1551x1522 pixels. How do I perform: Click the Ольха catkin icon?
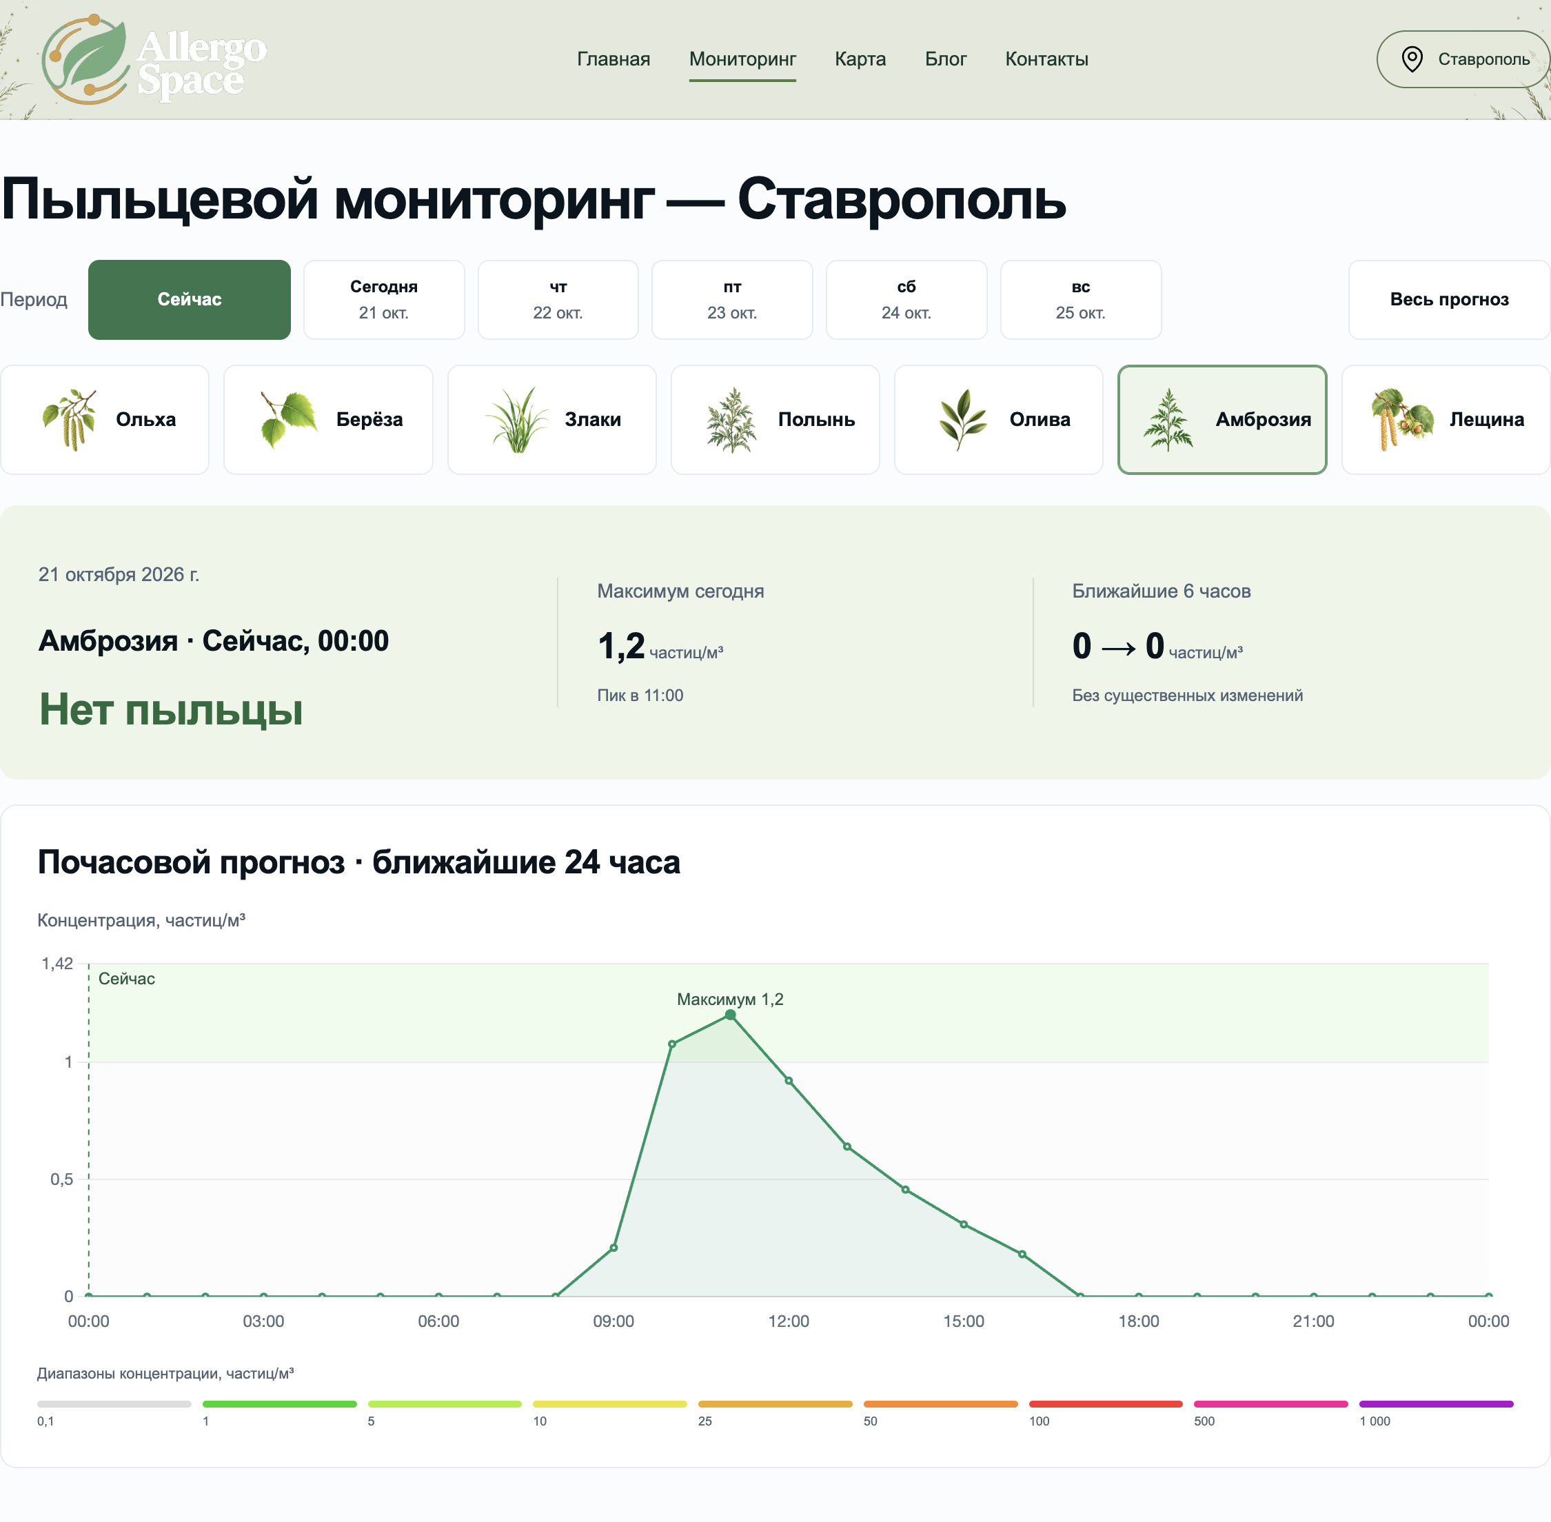(x=70, y=420)
